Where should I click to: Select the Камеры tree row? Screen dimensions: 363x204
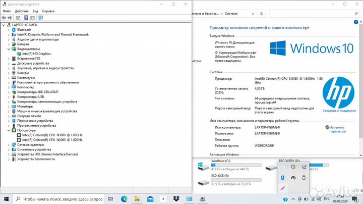pos(23,73)
